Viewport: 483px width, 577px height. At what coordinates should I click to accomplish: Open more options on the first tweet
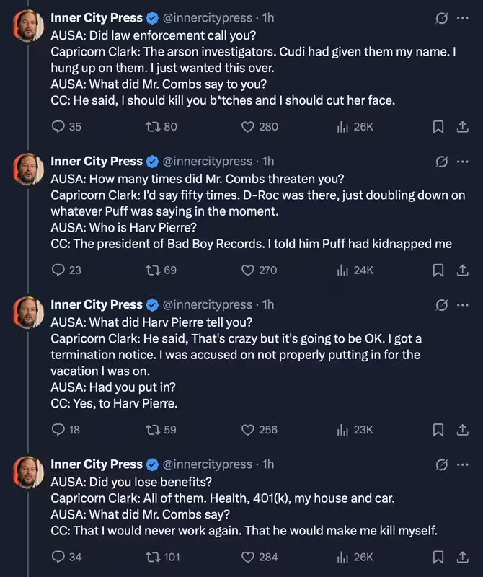pyautogui.click(x=462, y=17)
